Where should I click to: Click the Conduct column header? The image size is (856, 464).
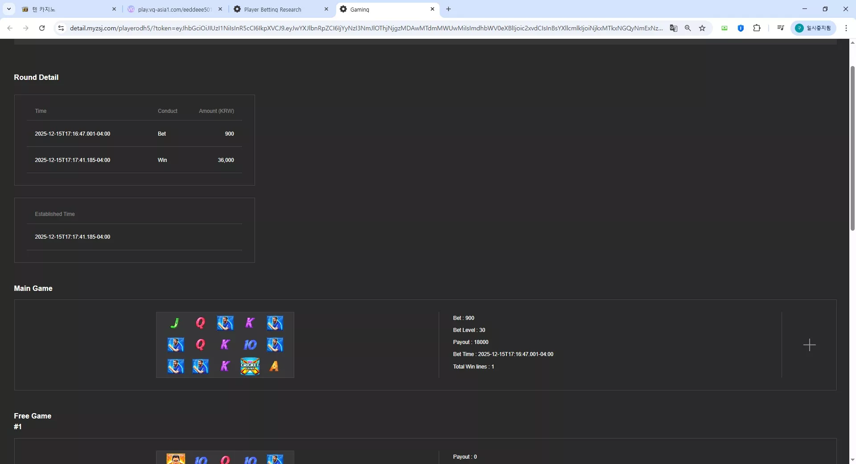168,111
